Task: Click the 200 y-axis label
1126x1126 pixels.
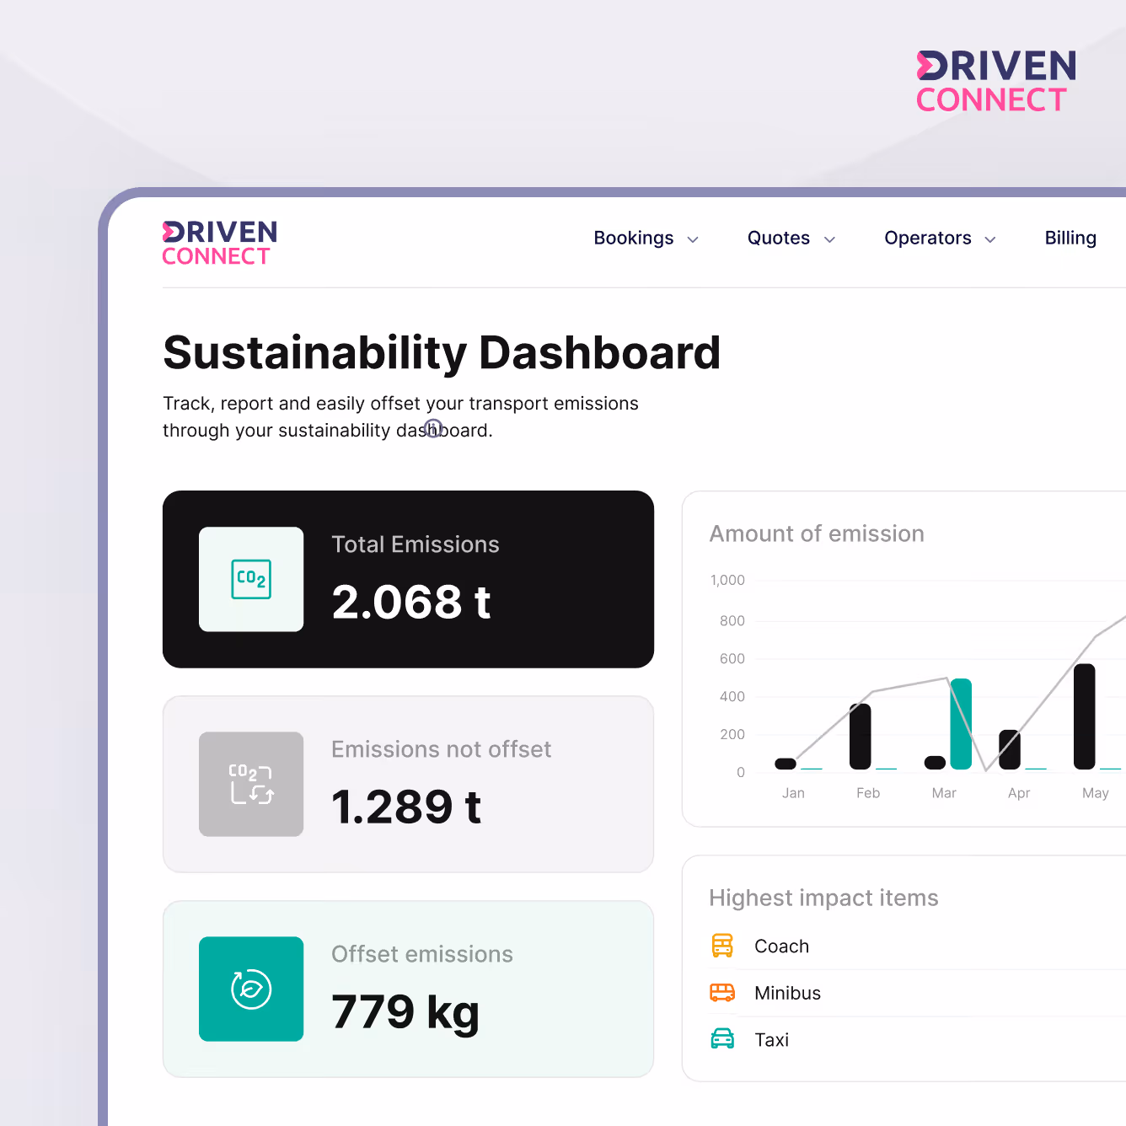Action: pyautogui.click(x=732, y=734)
